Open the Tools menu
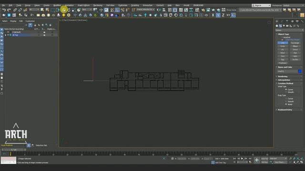 point(19,5)
